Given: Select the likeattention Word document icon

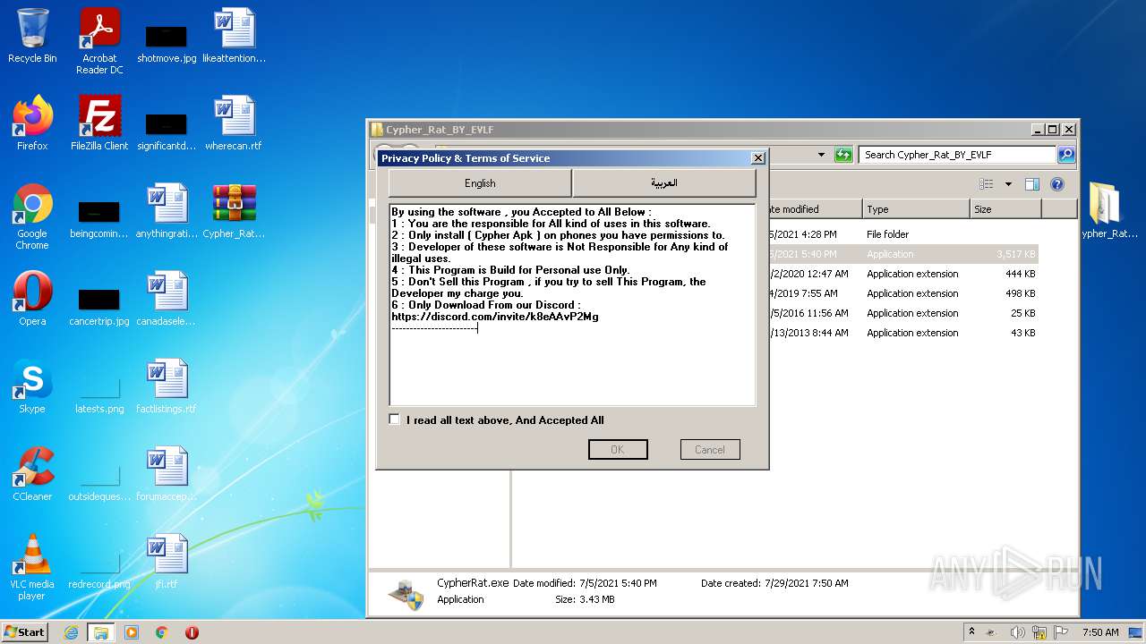Looking at the screenshot, I should click(x=234, y=37).
